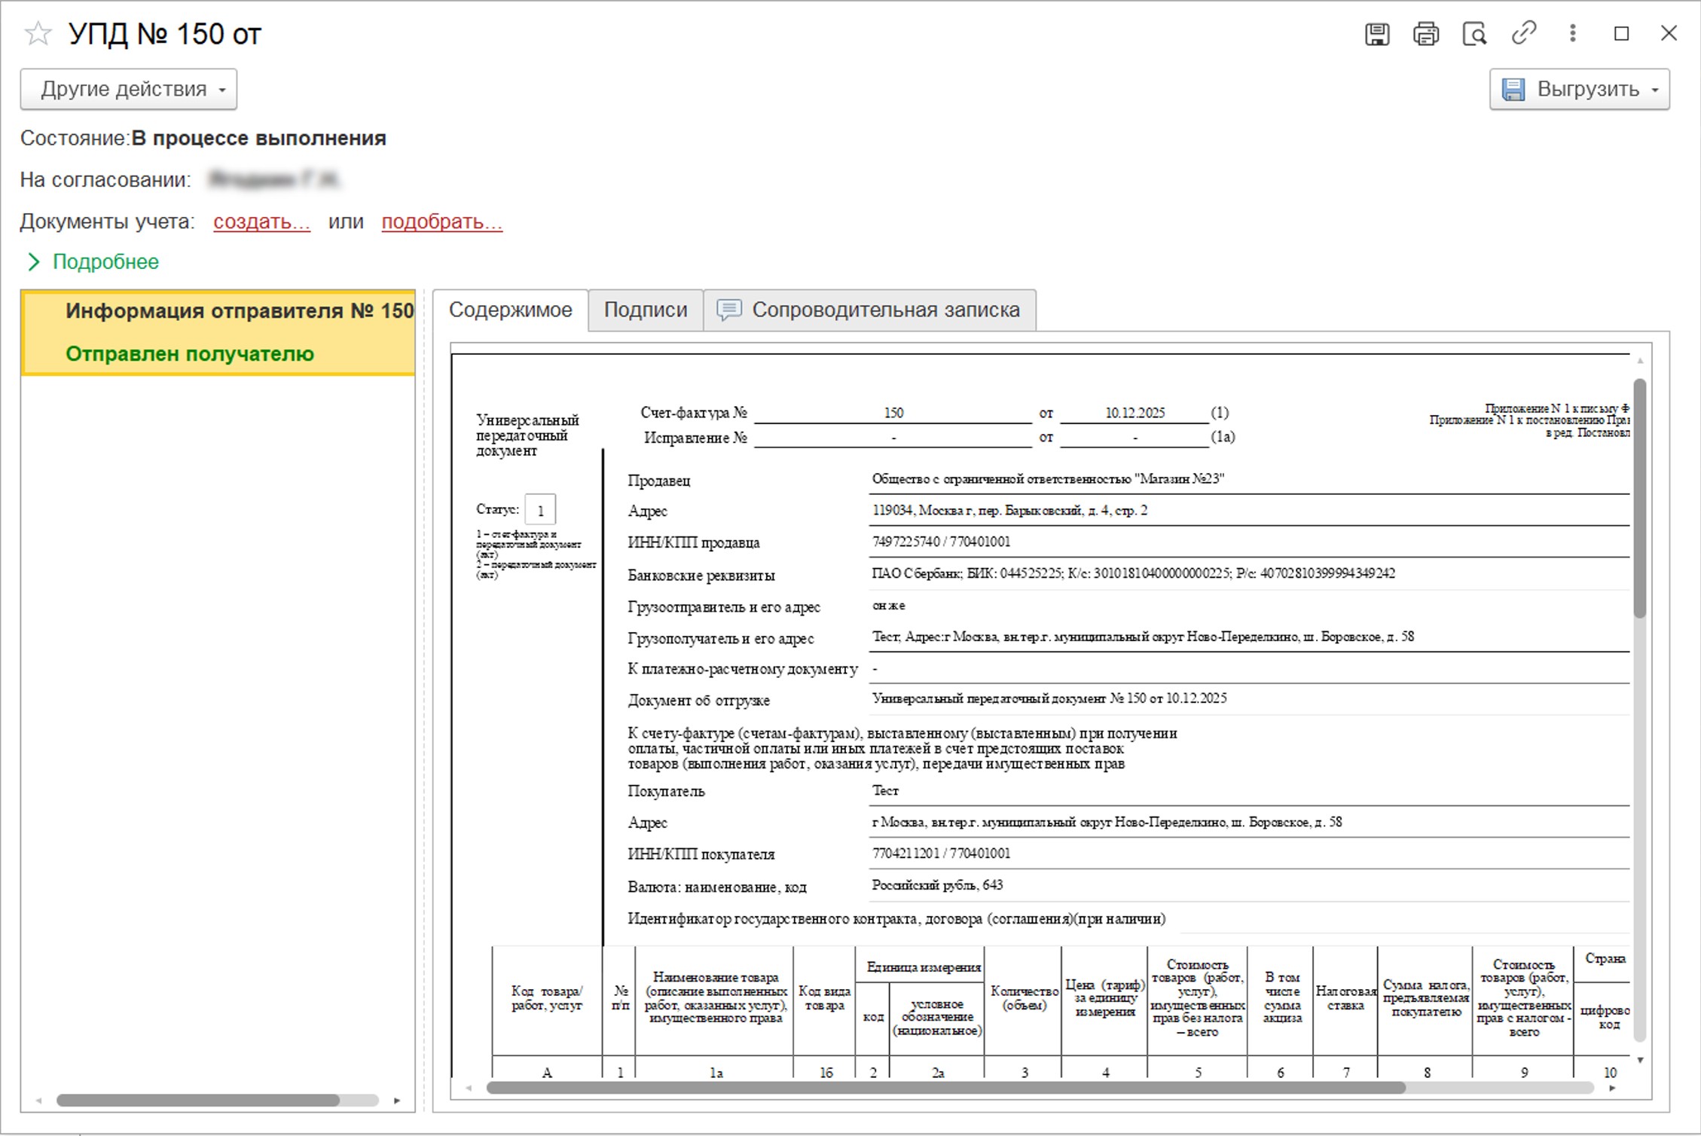Image resolution: width=1701 pixels, height=1136 pixels.
Task: Click the left panel horizontal scrollbar
Action: (x=197, y=1101)
